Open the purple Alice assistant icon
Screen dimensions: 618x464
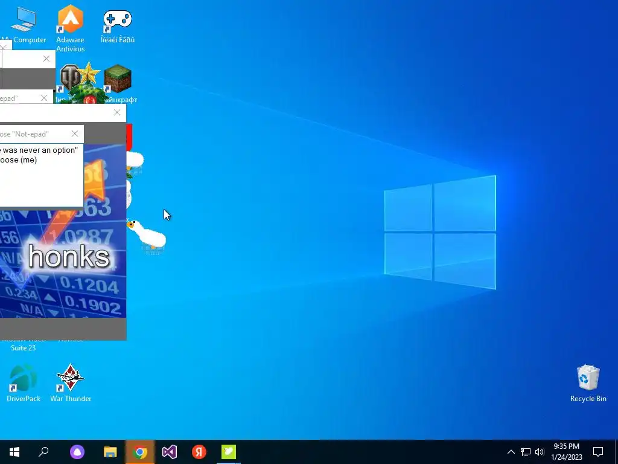tap(77, 452)
